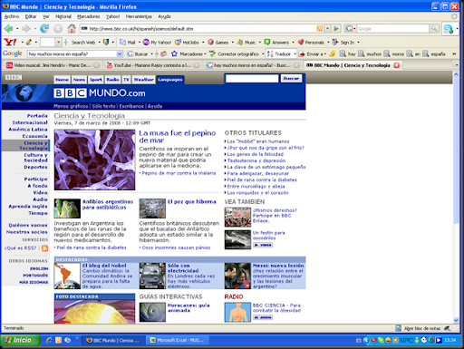Click the frog thumbnail for Anfibios argentinos
Image resolution: width=464 pixels, height=349 pixels.
(67, 208)
